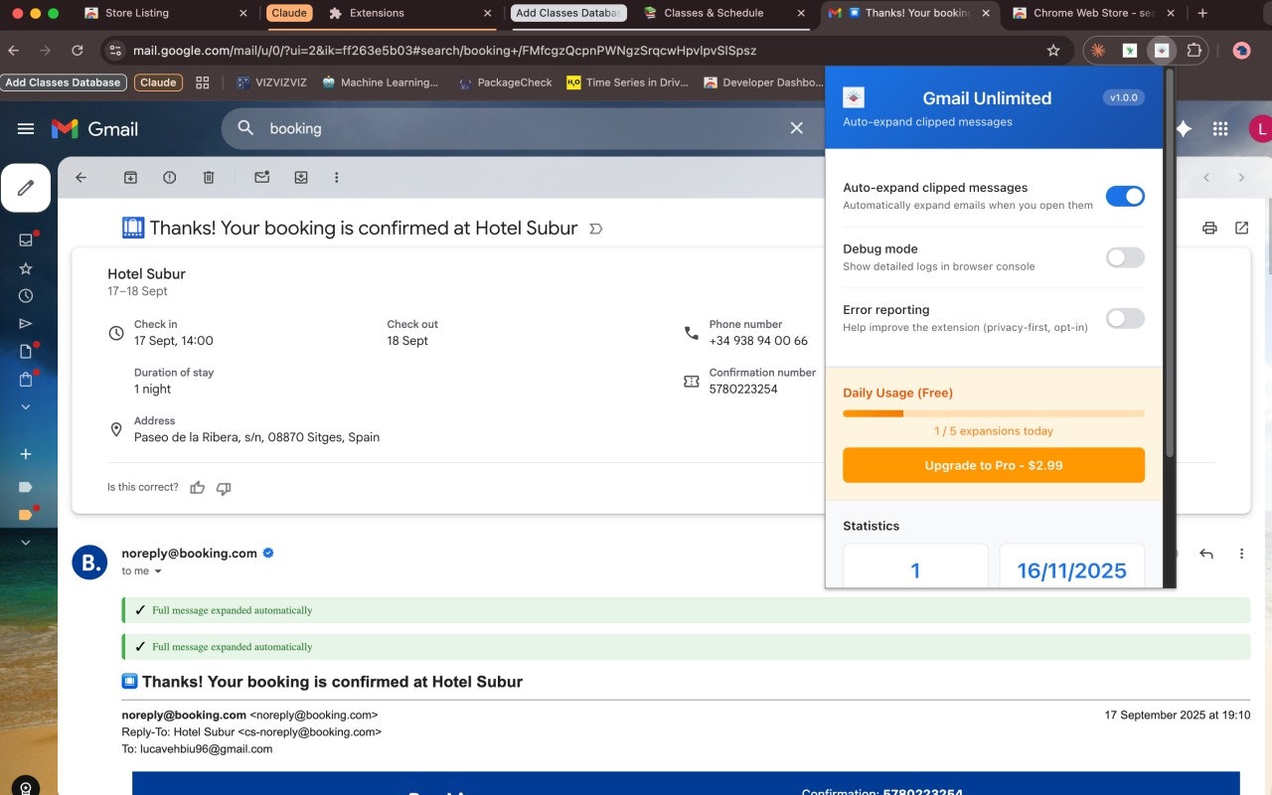This screenshot has width=1272, height=795.
Task: Open the Gmail main menu hamburger
Action: 26,128
